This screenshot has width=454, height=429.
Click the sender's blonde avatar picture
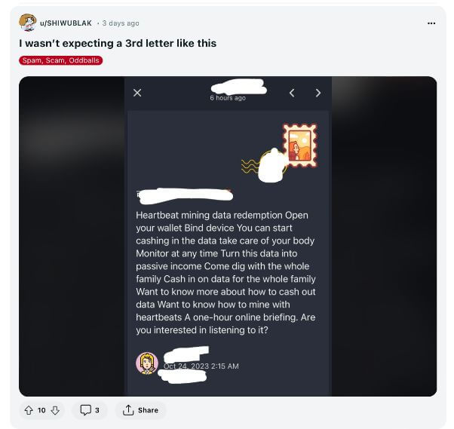[x=147, y=363]
